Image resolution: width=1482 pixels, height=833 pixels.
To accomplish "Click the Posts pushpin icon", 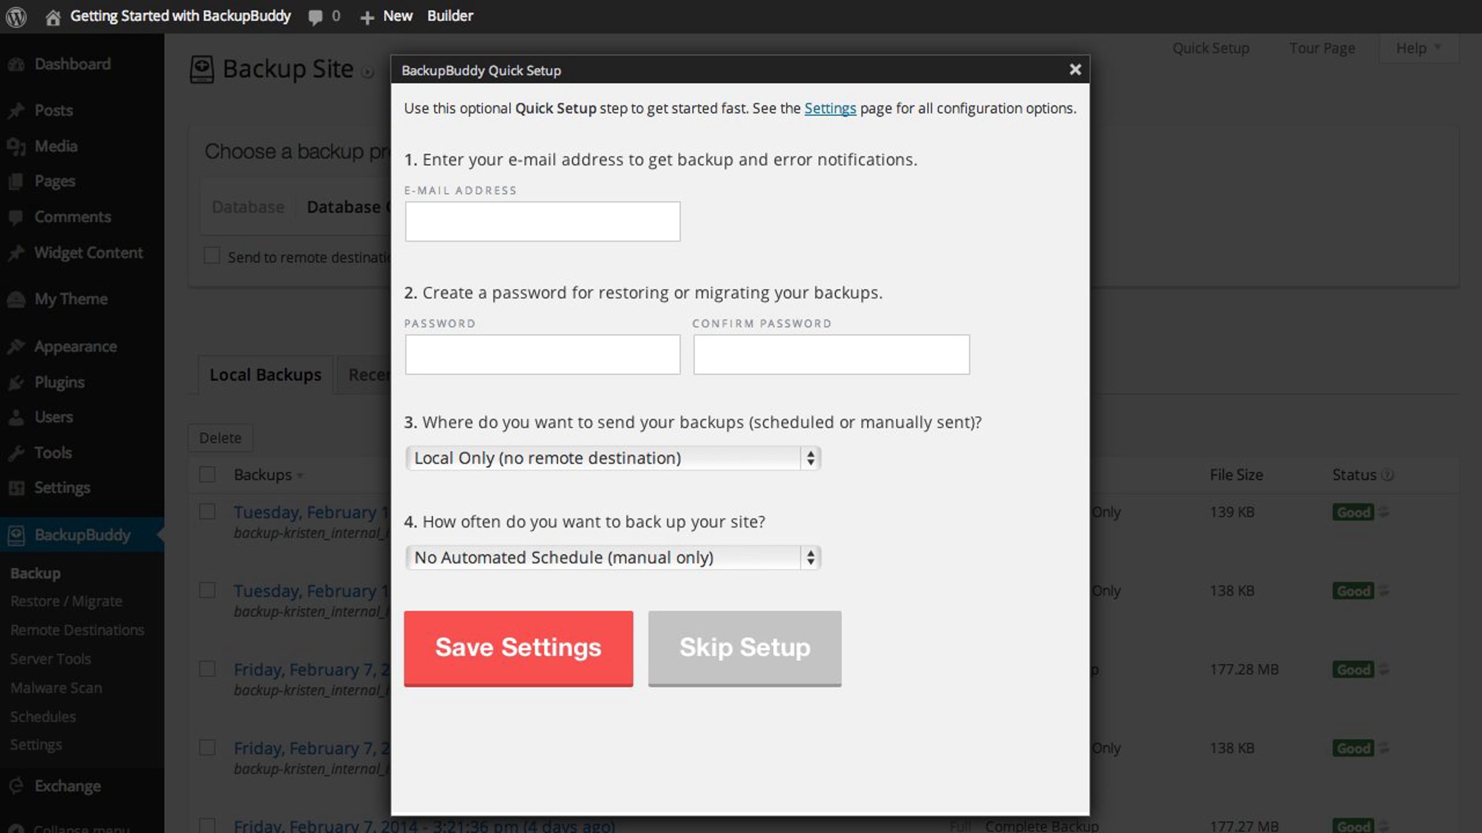I will pyautogui.click(x=17, y=110).
